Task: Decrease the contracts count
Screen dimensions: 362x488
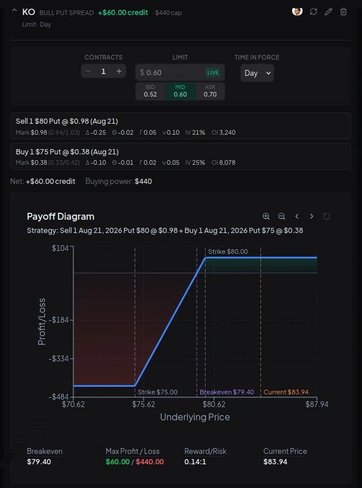Action: pyautogui.click(x=88, y=71)
